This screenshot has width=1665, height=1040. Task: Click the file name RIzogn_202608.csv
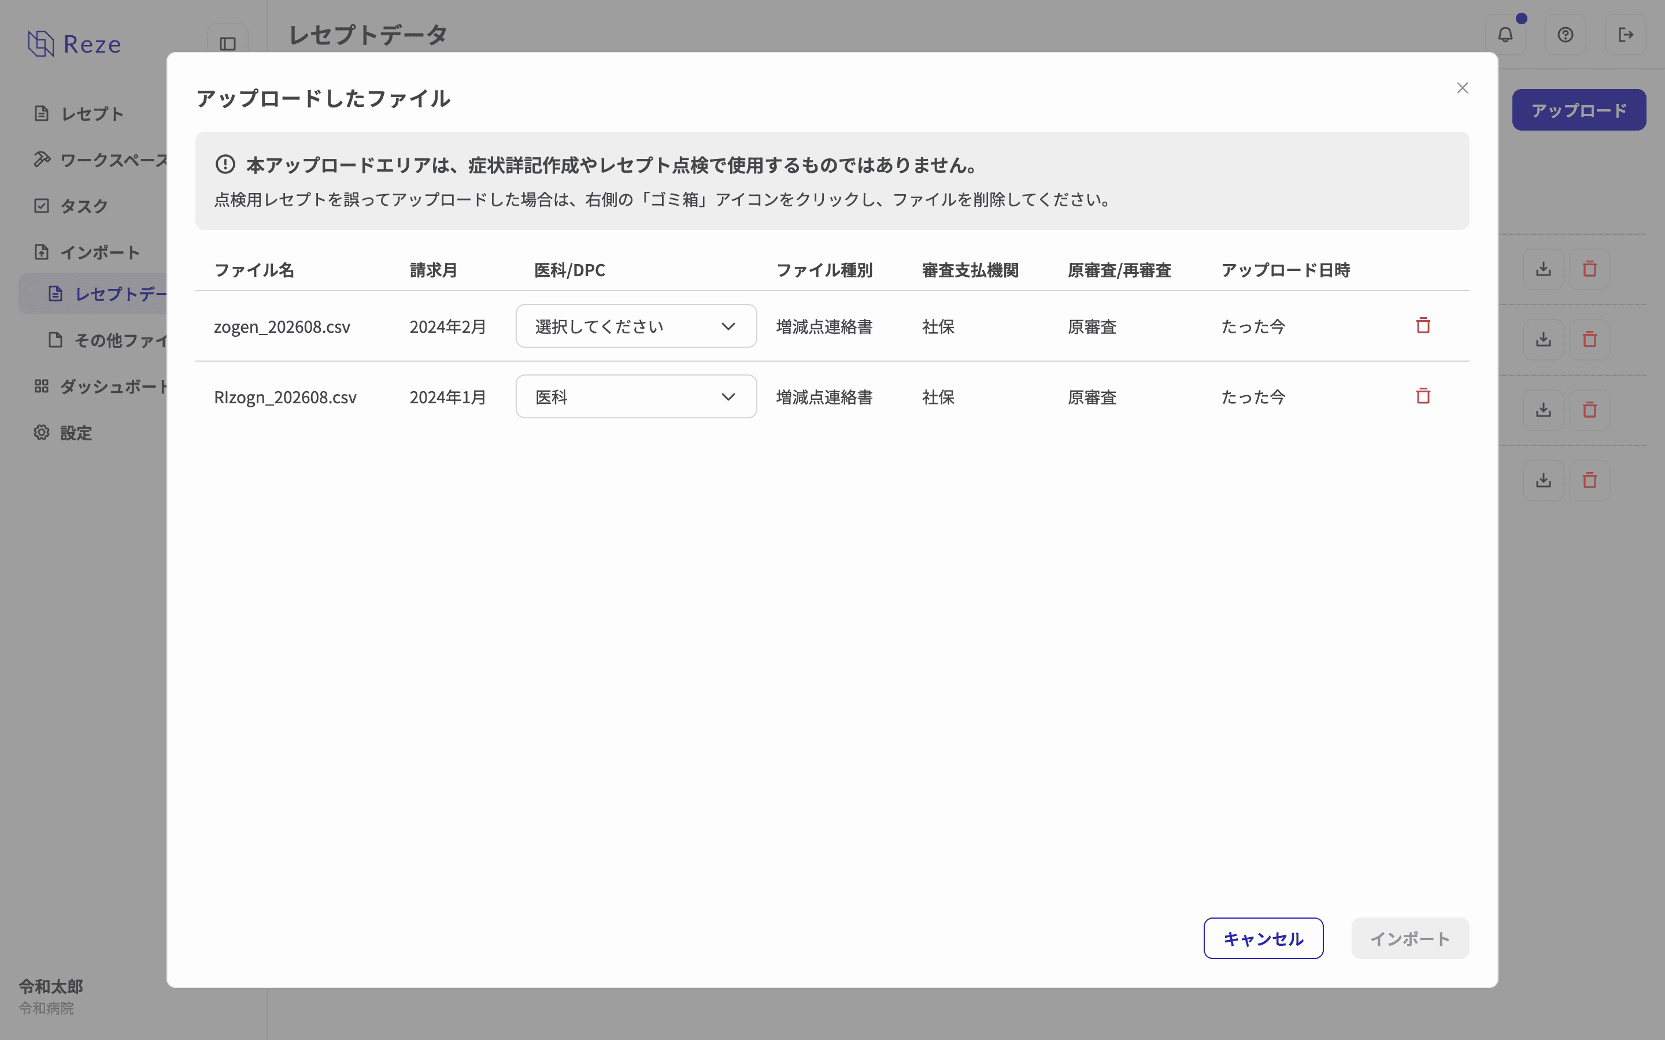[x=286, y=398]
